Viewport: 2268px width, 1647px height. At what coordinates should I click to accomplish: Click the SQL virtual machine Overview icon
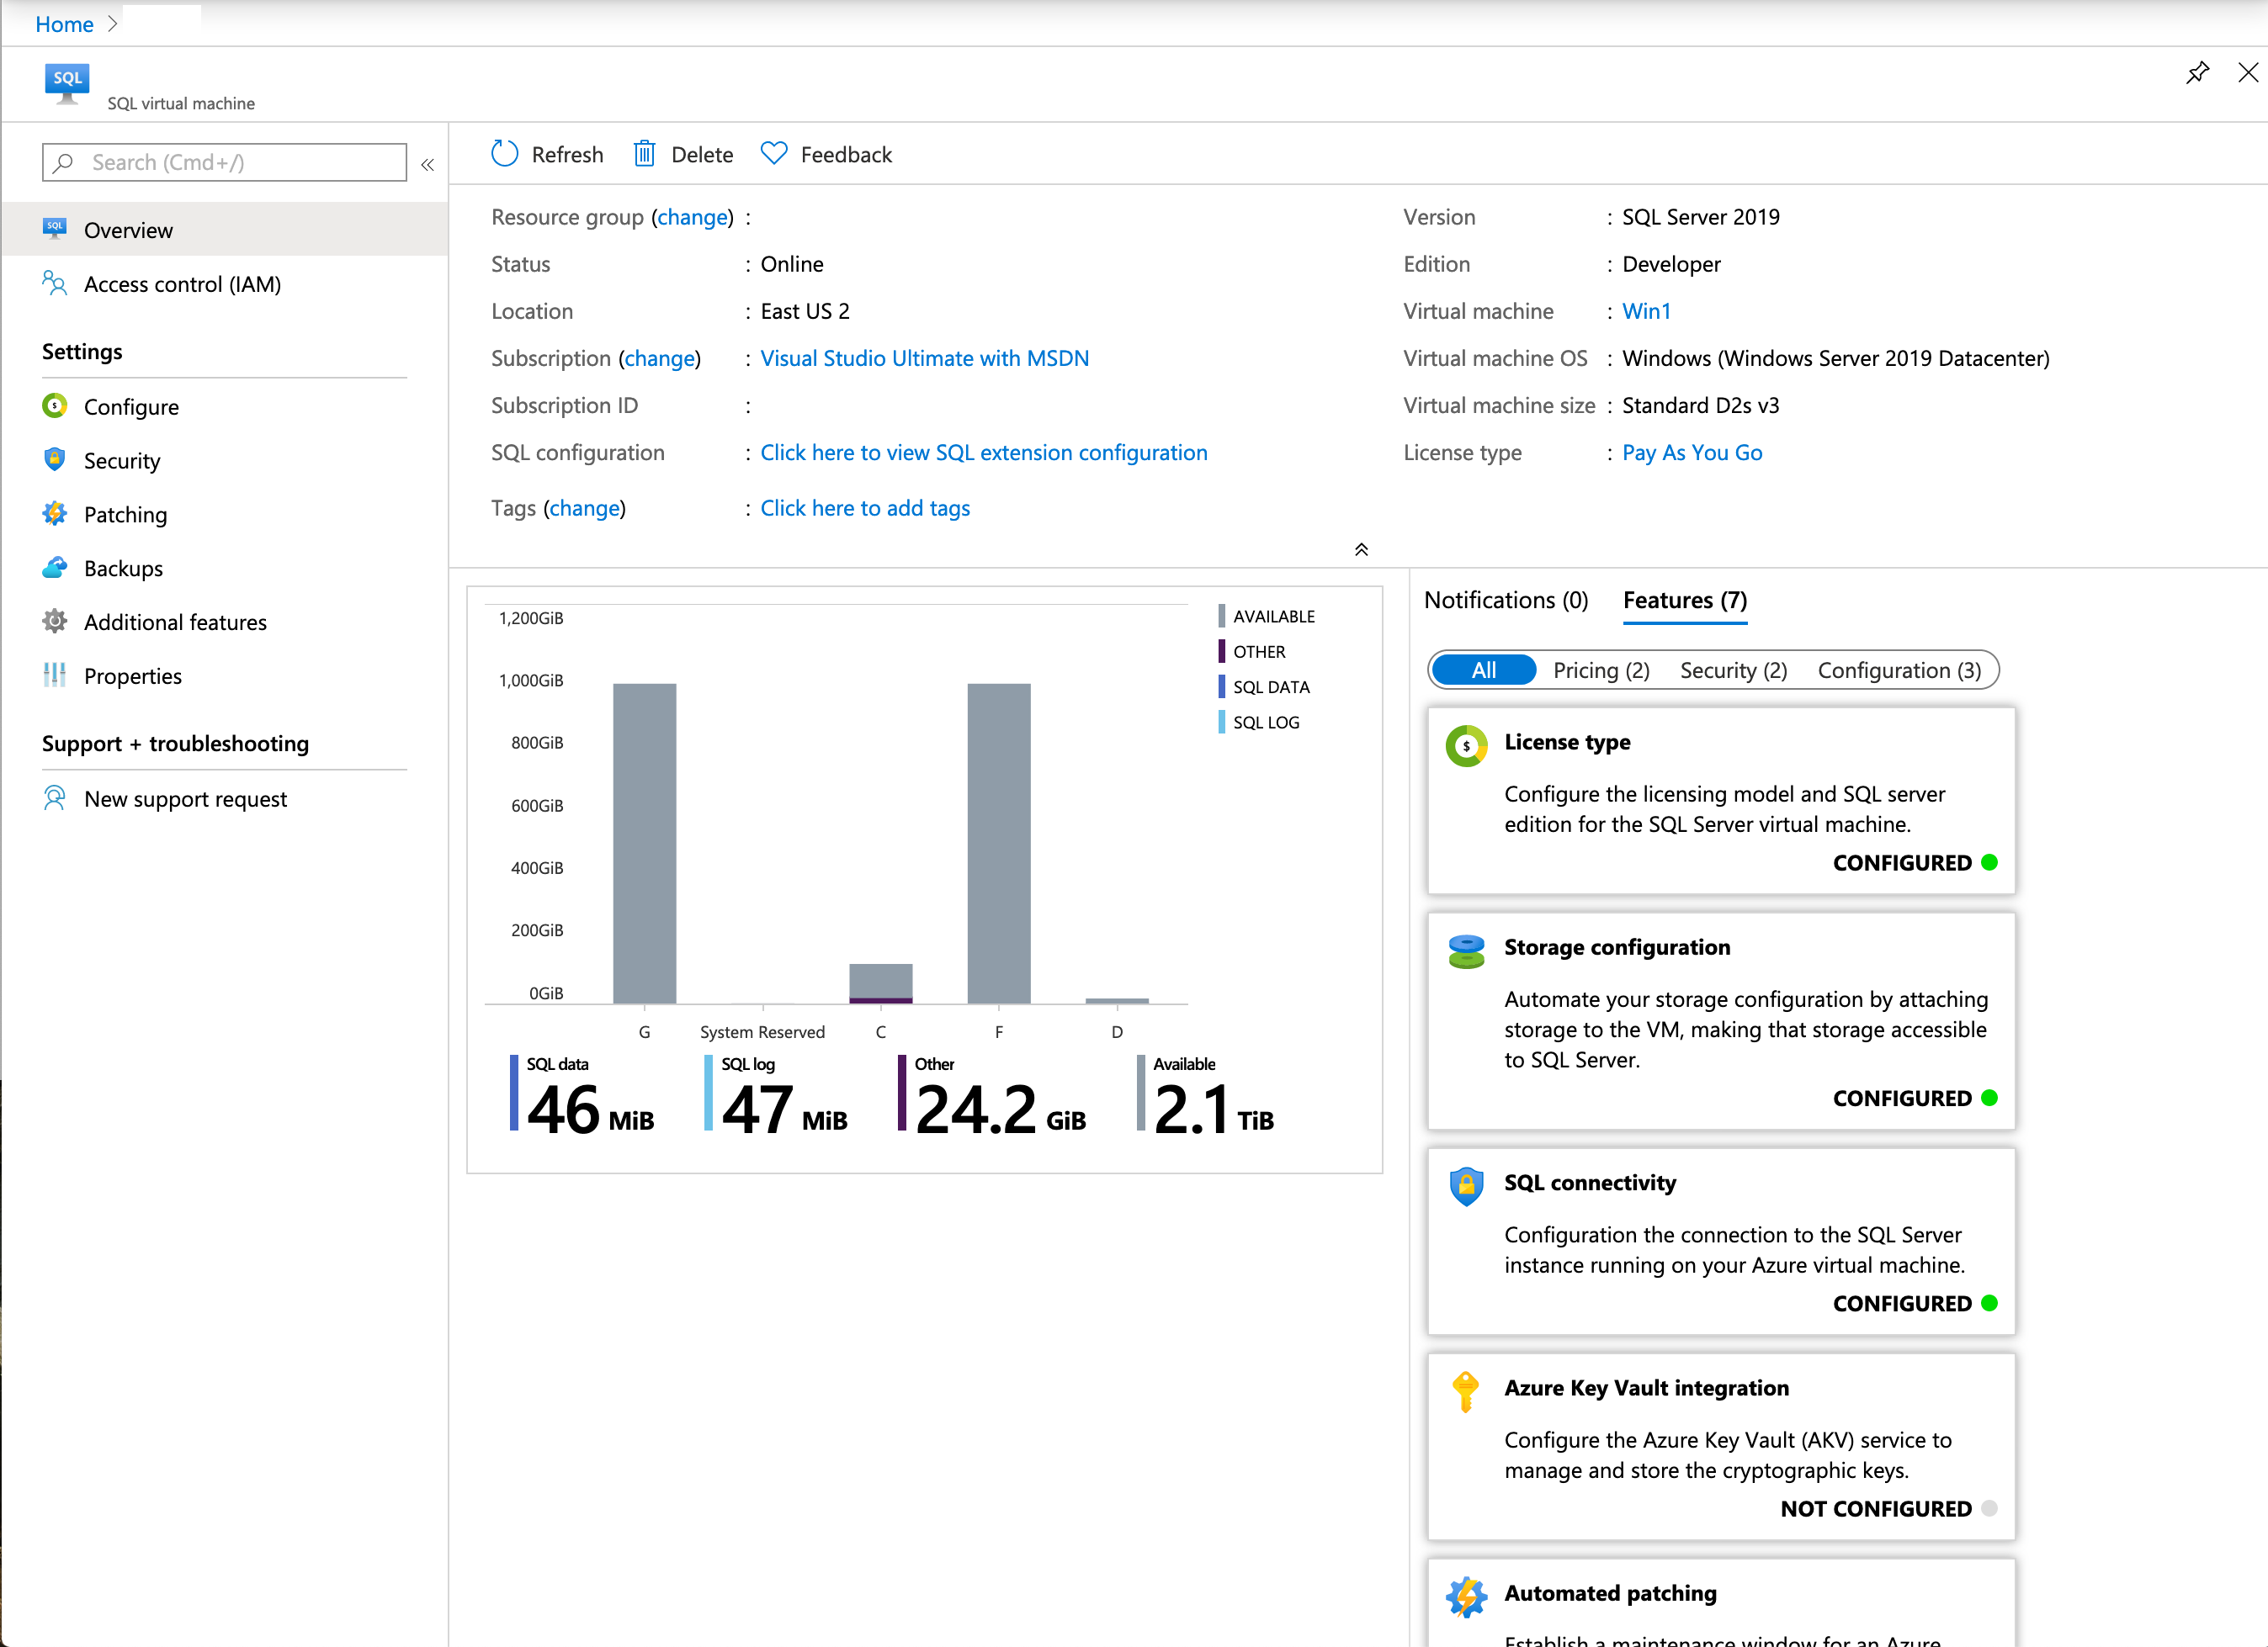(56, 229)
